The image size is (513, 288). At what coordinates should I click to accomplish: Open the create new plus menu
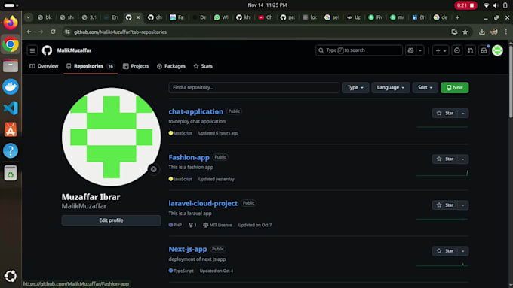point(441,50)
